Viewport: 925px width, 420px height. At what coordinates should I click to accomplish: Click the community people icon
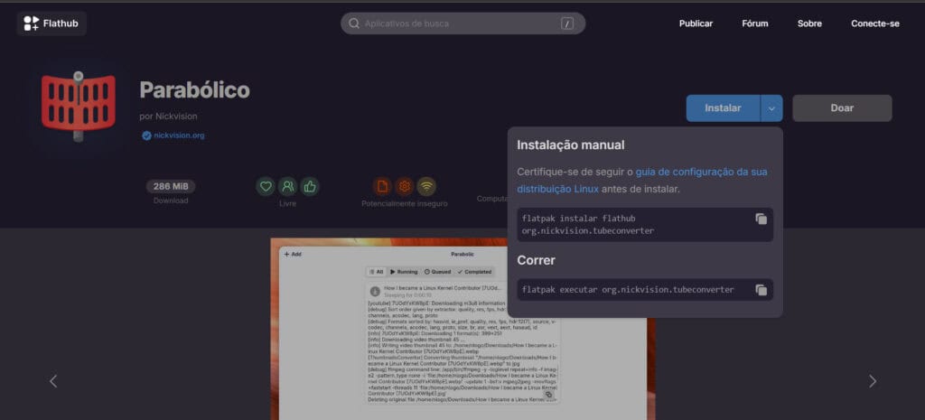[x=287, y=186]
